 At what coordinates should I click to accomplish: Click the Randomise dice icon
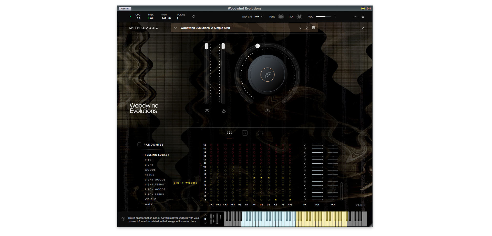coord(139,144)
